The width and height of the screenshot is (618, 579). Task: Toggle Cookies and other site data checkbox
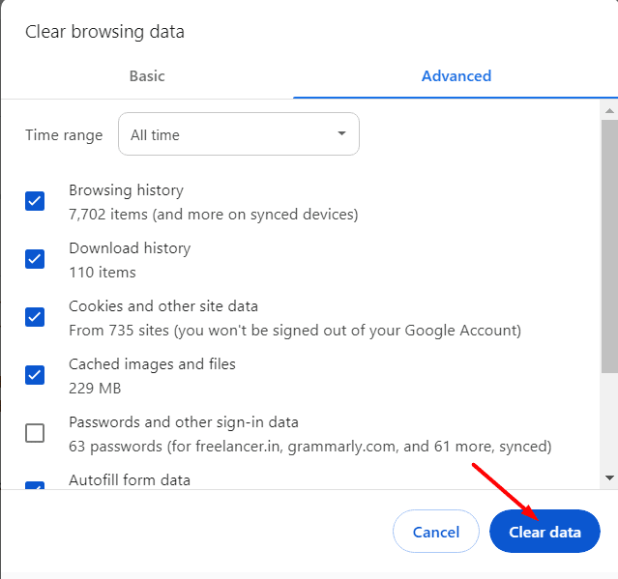click(35, 317)
